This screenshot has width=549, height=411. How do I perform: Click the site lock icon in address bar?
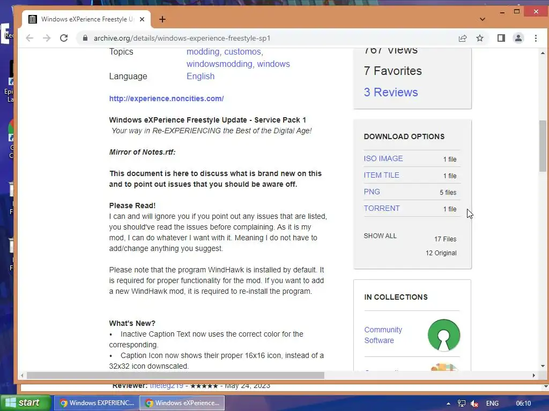pyautogui.click(x=85, y=38)
